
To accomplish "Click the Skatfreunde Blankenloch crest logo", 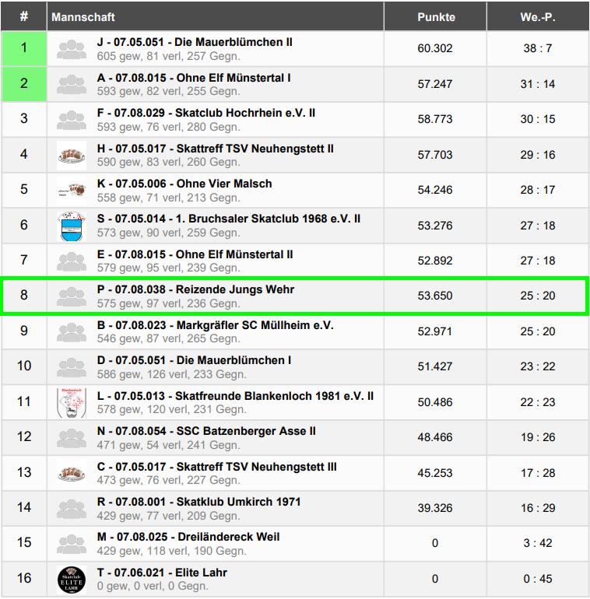I will point(72,403).
